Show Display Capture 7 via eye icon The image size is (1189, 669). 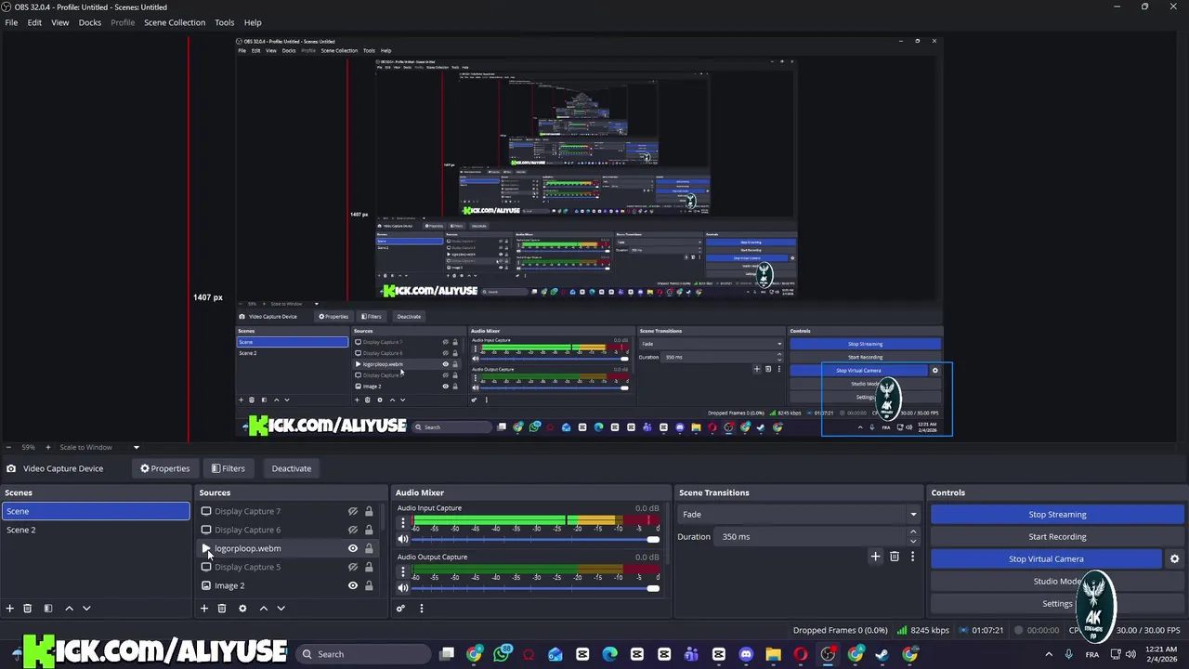click(353, 511)
